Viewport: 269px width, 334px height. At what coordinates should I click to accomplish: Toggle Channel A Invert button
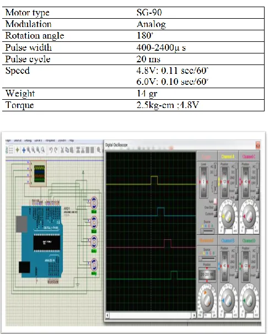coord(236,191)
